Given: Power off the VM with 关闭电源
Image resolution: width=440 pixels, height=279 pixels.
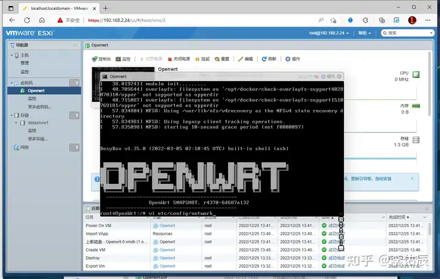Looking at the screenshot, I should (x=178, y=59).
